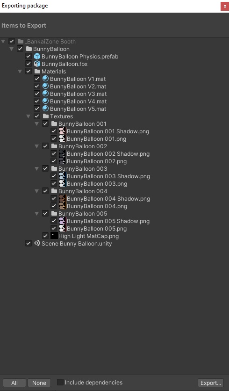This screenshot has width=229, height=391.
Task: Click the BunnyBalloon 005 Shadow.png texture thumbnail
Action: pos(62,221)
